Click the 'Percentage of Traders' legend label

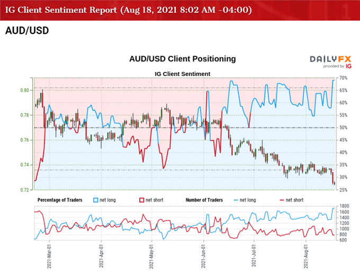[x=60, y=200]
